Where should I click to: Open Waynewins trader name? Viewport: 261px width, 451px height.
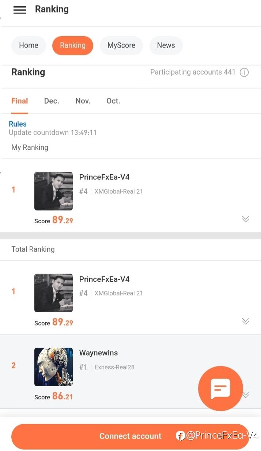pyautogui.click(x=98, y=353)
